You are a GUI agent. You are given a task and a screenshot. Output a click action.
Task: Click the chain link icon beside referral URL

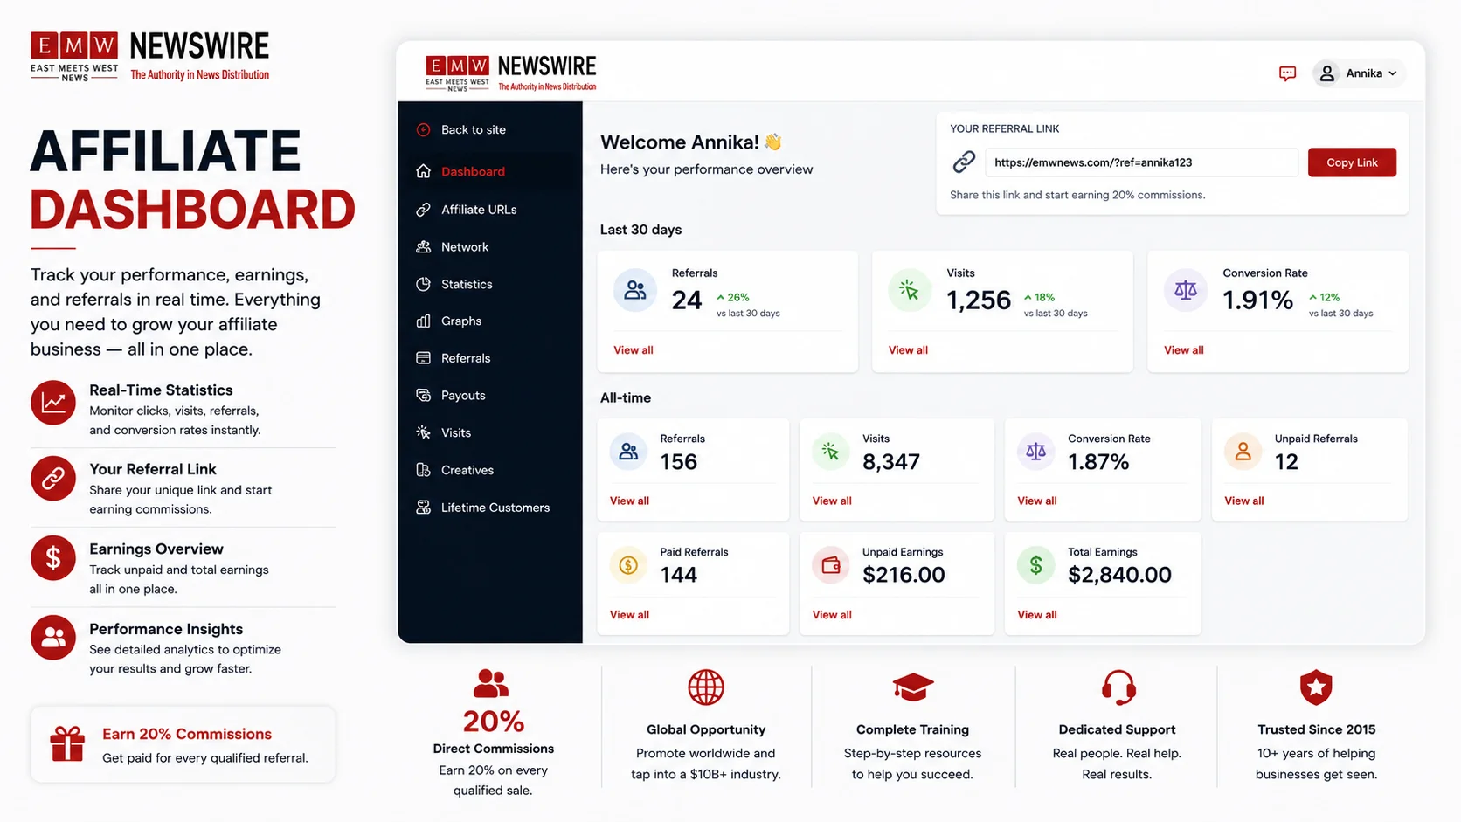coord(964,162)
